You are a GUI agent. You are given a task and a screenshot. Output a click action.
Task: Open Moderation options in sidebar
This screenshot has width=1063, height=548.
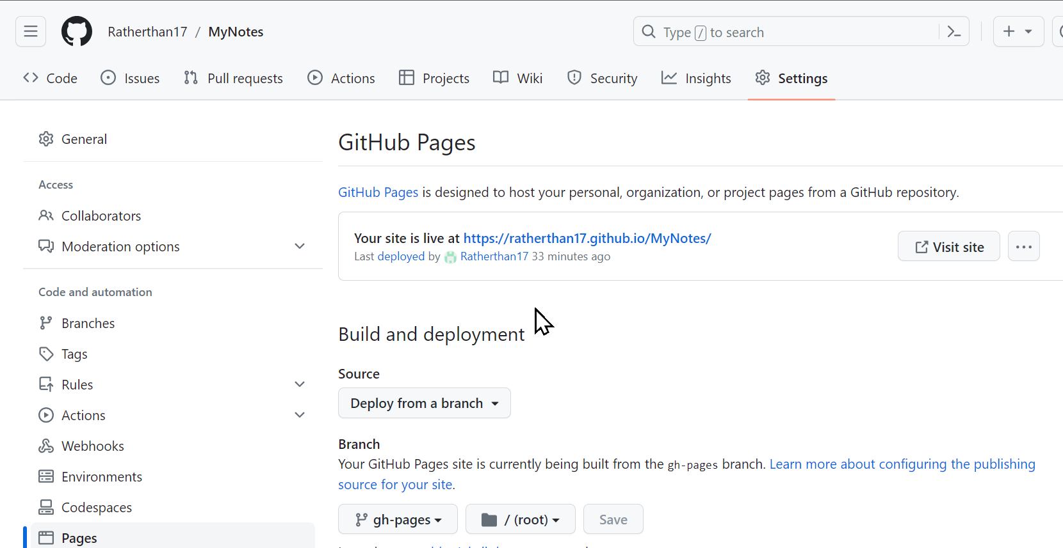click(x=173, y=246)
